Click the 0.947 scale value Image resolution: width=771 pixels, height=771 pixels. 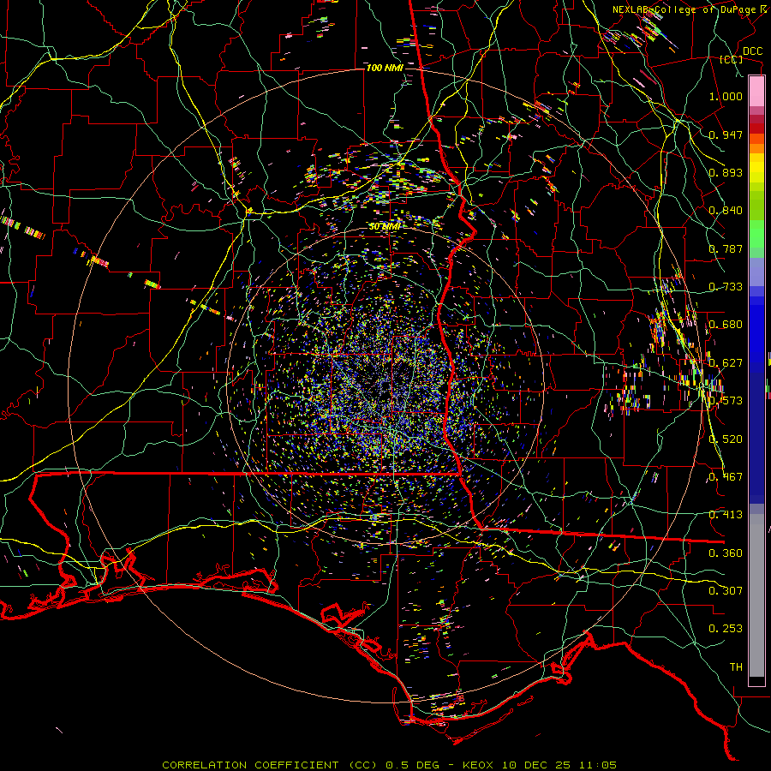click(726, 134)
